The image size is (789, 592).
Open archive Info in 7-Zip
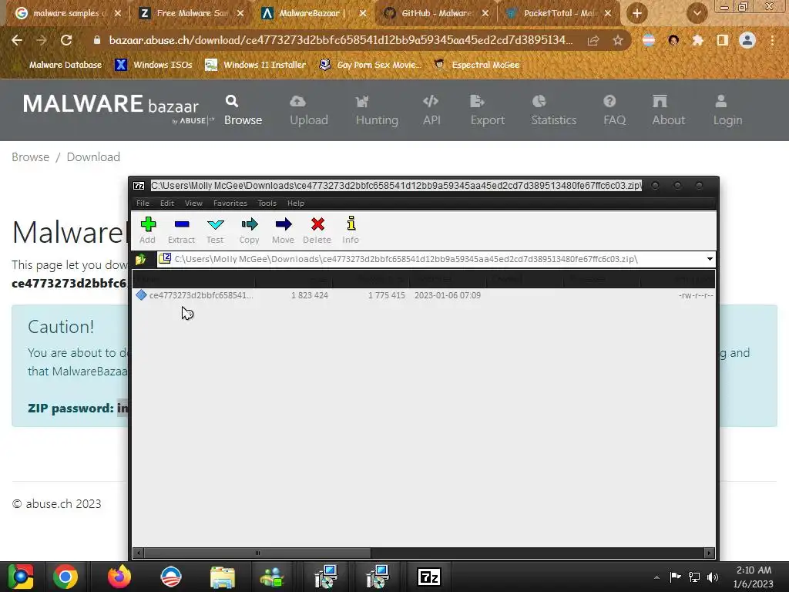pyautogui.click(x=351, y=230)
